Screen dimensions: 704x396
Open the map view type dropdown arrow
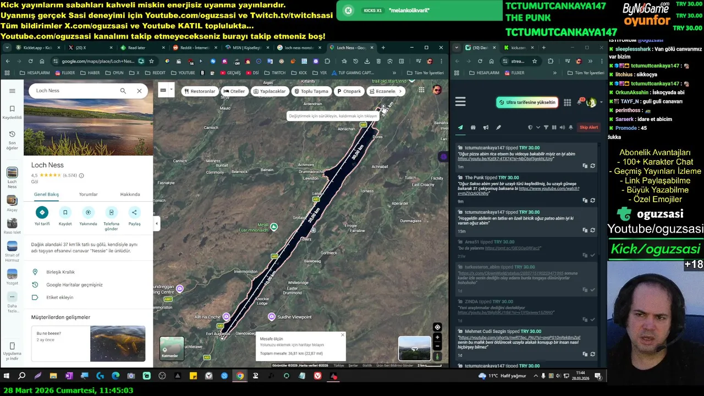[x=172, y=90]
